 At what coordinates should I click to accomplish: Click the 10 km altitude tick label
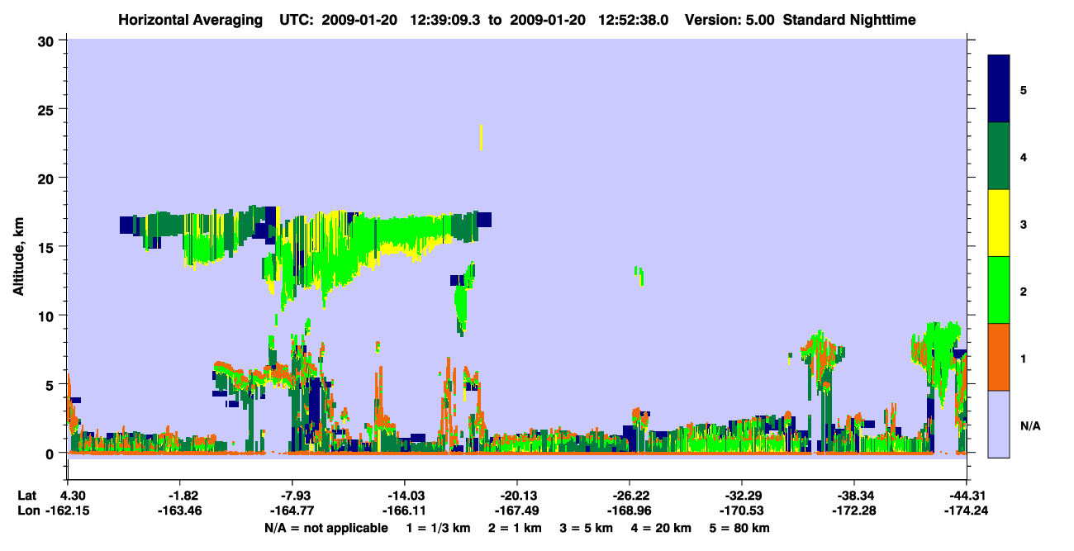click(x=48, y=316)
